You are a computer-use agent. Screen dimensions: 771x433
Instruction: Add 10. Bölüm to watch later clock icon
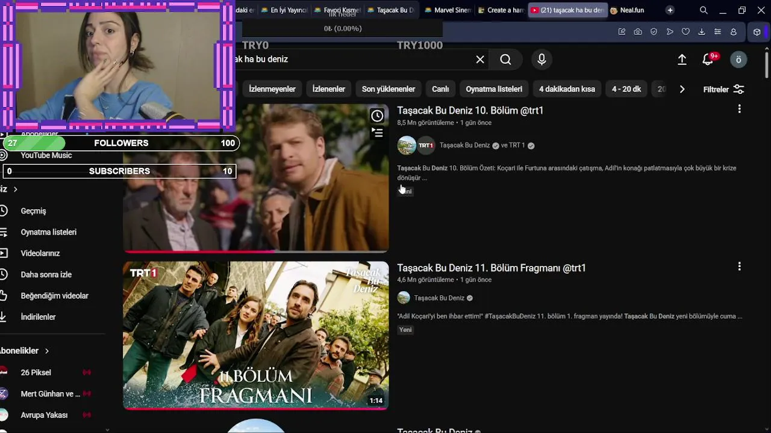coord(377,115)
